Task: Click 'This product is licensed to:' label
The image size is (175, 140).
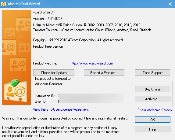Action: coord(52,79)
